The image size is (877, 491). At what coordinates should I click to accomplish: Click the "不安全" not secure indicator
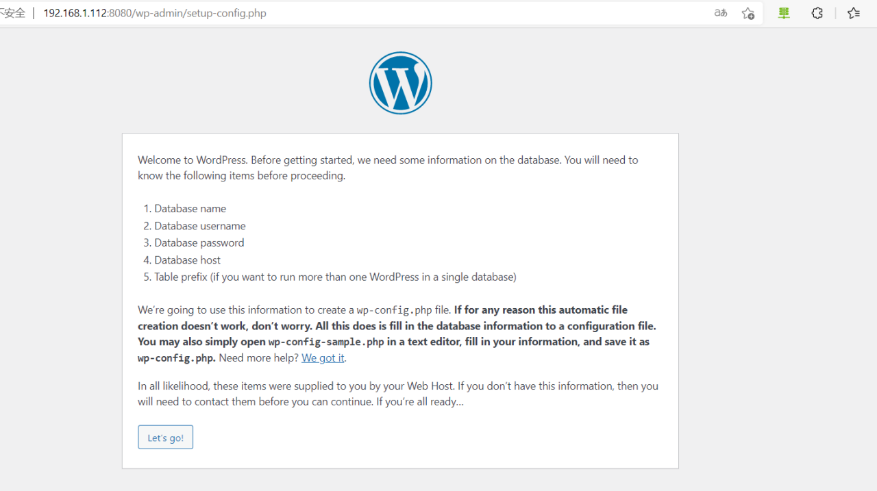click(x=12, y=13)
